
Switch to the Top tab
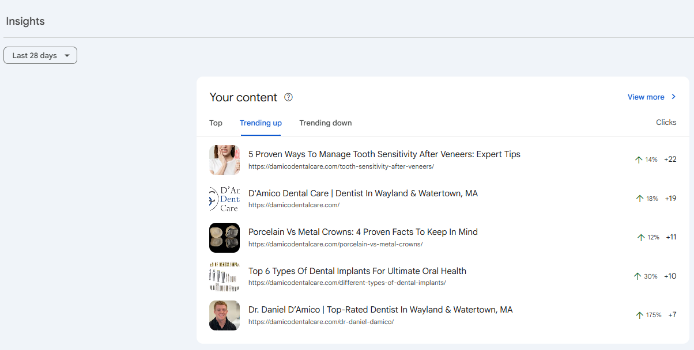[x=216, y=123]
